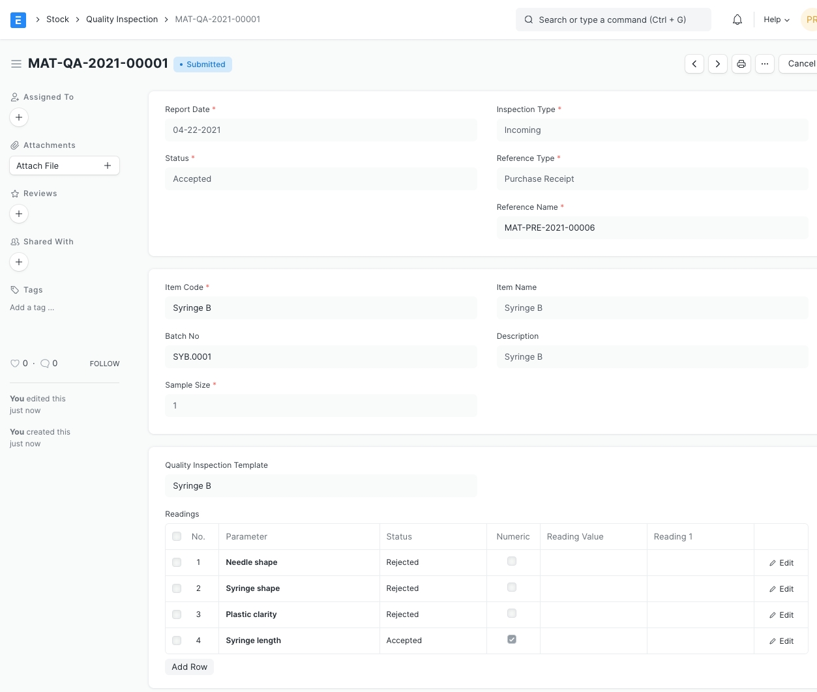Viewport: 817px width, 692px height.
Task: Toggle the sidebar hamburger menu icon
Action: point(16,64)
